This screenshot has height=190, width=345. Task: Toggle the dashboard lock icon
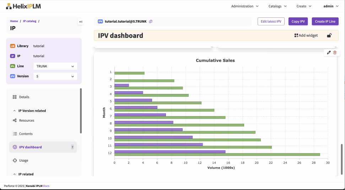pos(329,35)
